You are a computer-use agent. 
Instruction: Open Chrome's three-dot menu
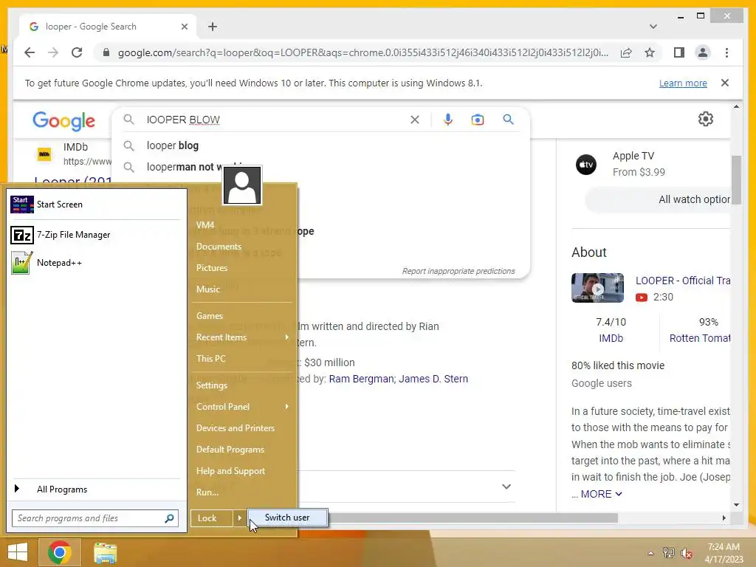726,52
